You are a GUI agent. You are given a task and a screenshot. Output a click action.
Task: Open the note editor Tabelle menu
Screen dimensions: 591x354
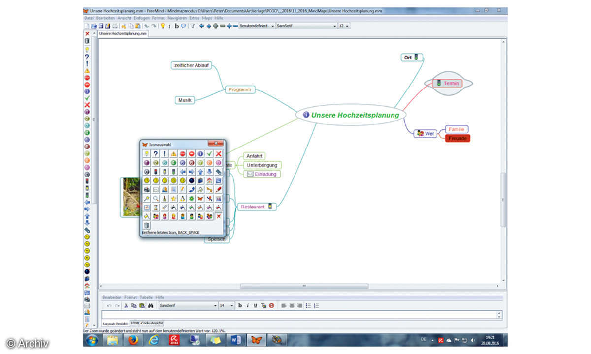tap(146, 297)
